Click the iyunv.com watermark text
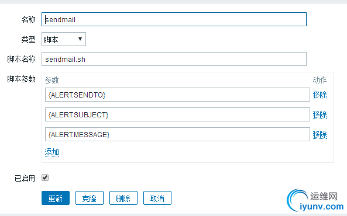The image size is (347, 216). click(x=322, y=207)
